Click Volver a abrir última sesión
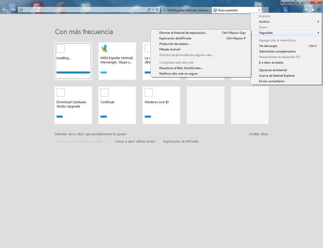Image resolution: width=323 pixels, height=248 pixels. pos(135,141)
